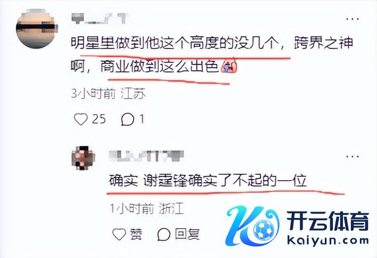This screenshot has width=377, height=258.
Task: Click the like count 25
Action: (x=99, y=119)
